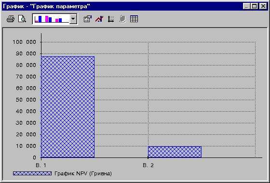This screenshot has height=183, width=270.
Task: Toggle the axes grid icon
Action: click(111, 19)
